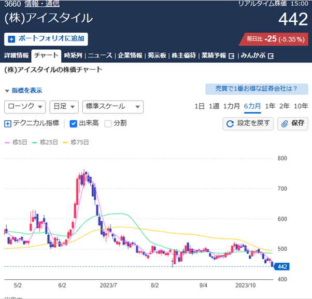Click the plus box icon beside テクニカル指標
Viewport: 312px width, 299px height.
[8, 124]
